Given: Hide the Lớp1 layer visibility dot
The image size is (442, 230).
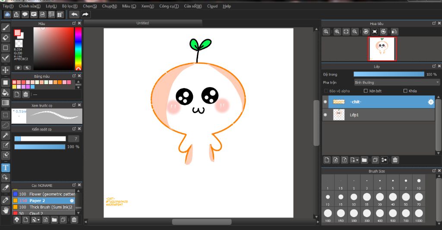Looking at the screenshot, I should 325,115.
